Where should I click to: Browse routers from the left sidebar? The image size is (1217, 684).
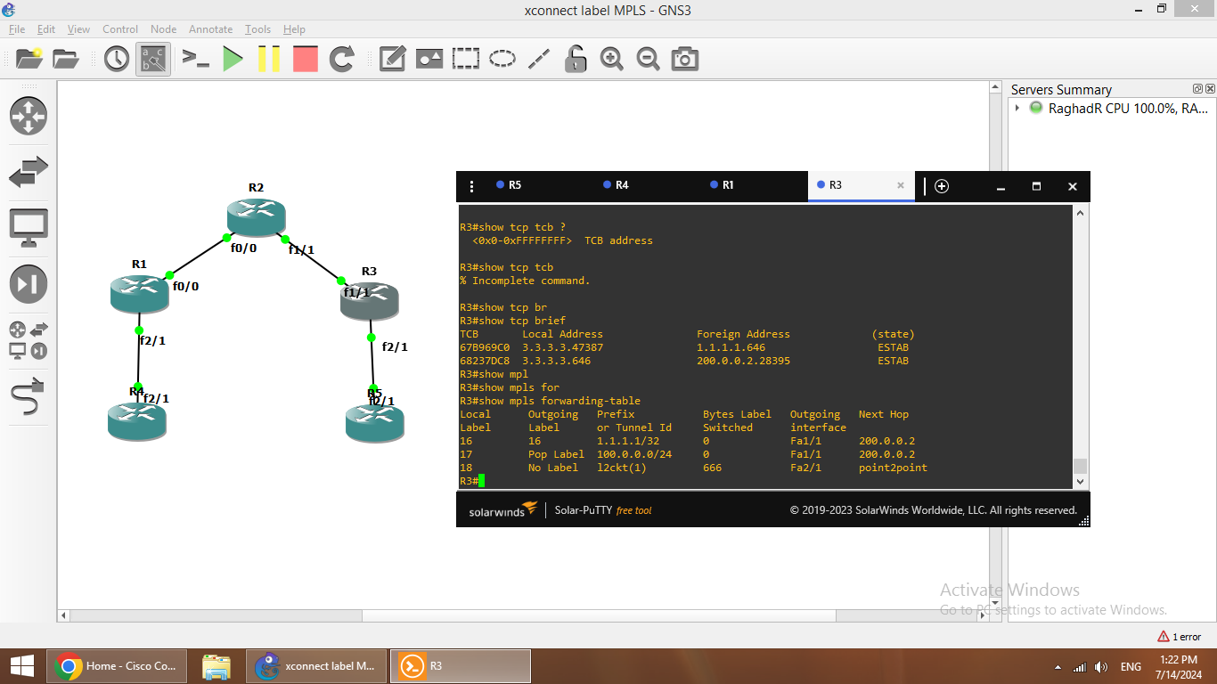pyautogui.click(x=28, y=116)
